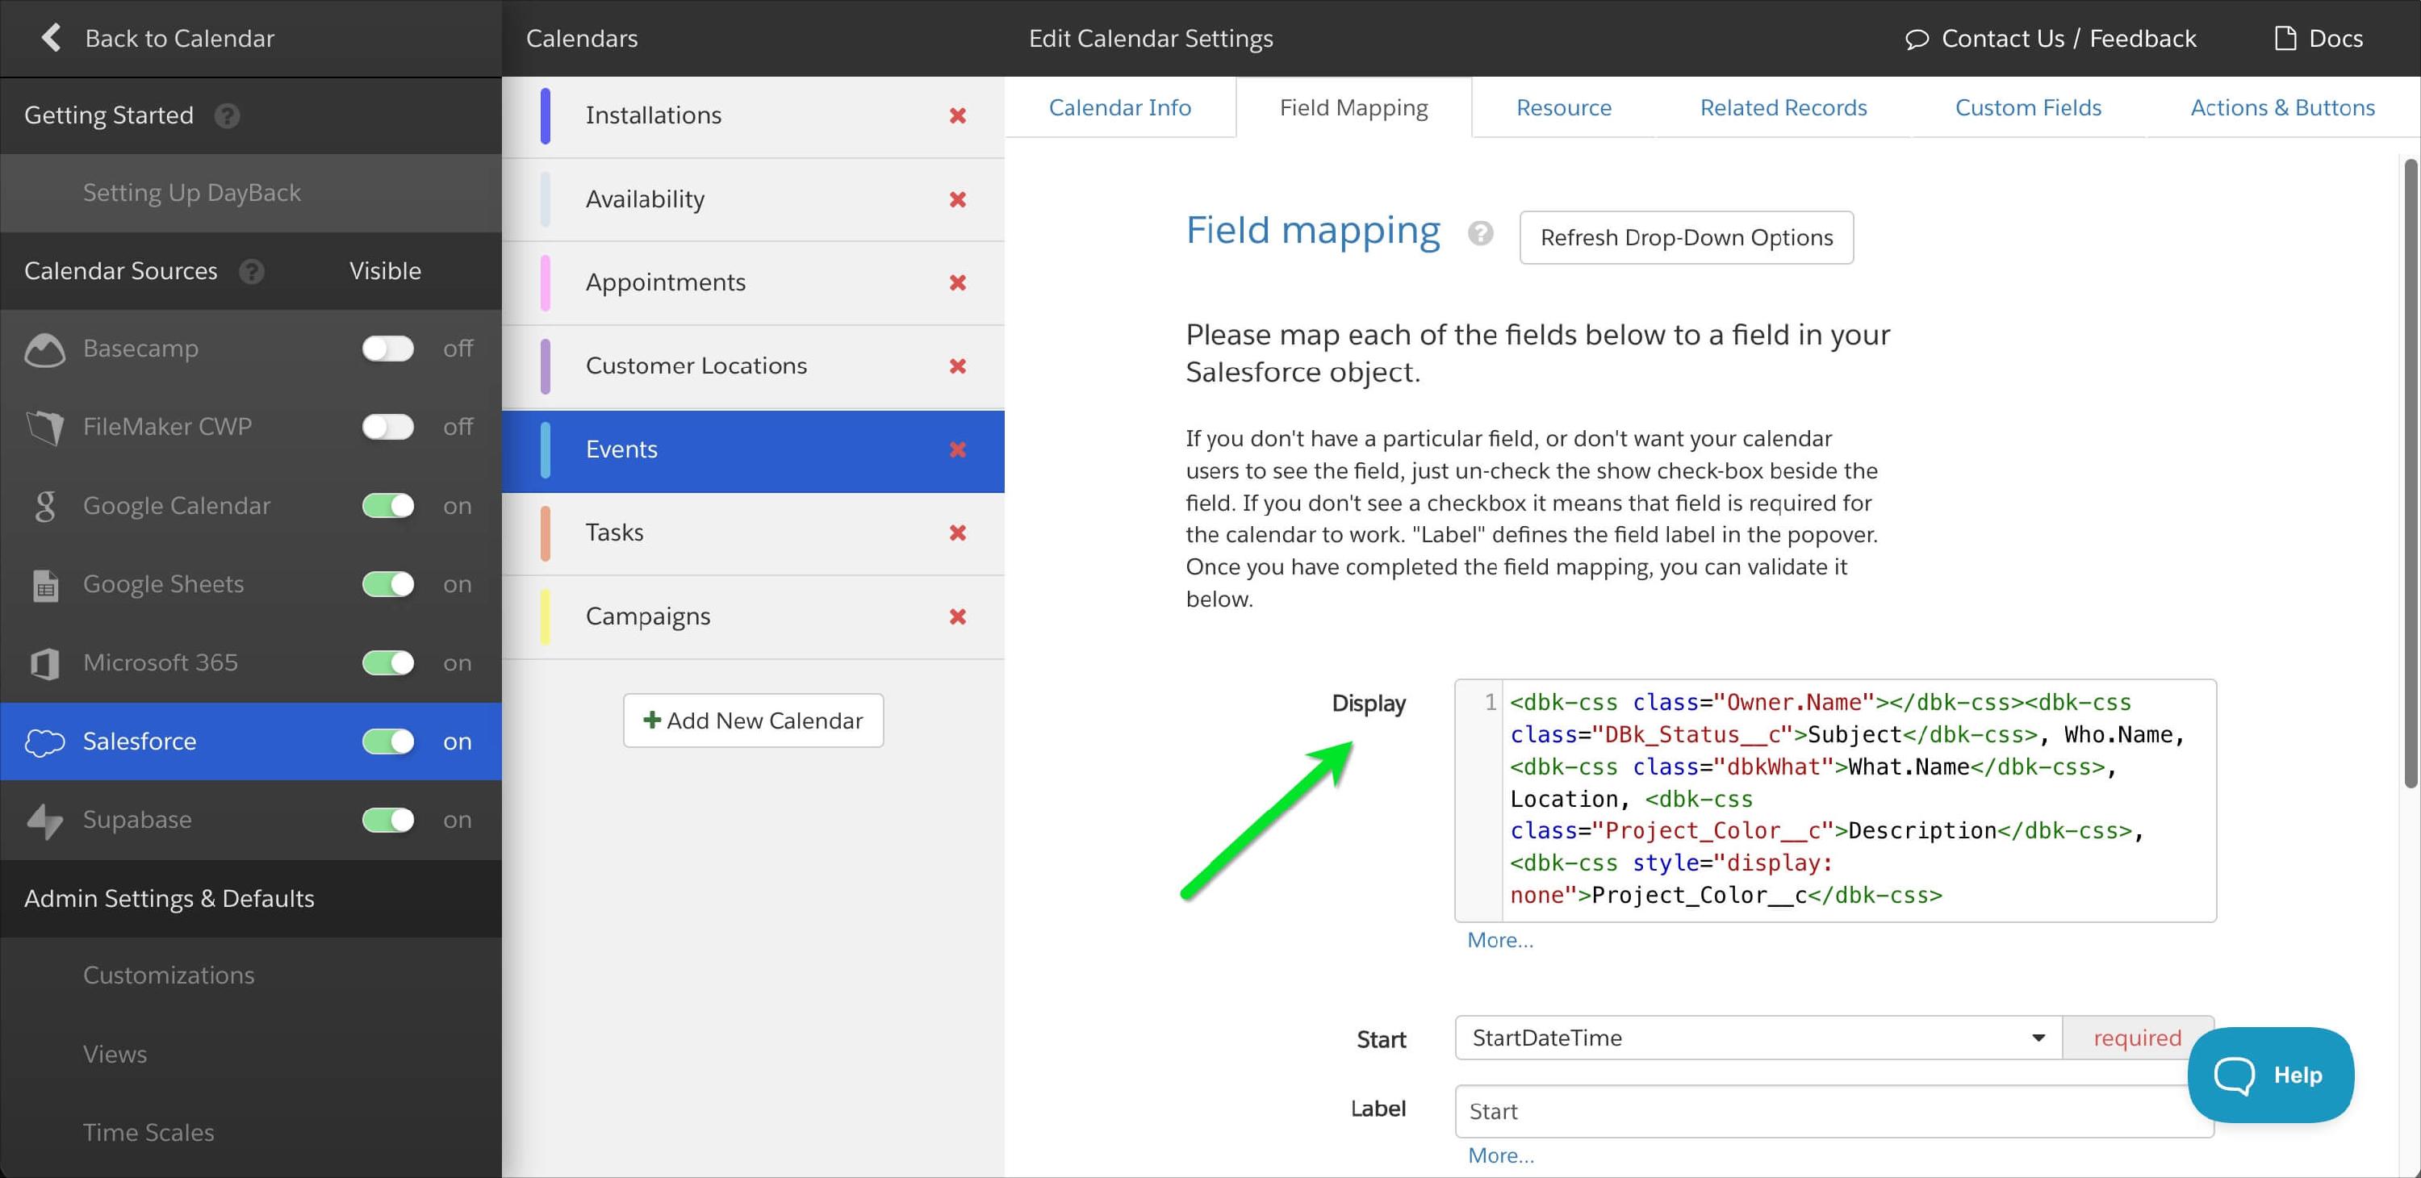2421x1178 pixels.
Task: Delete the Customer Locations calendar
Action: [x=958, y=366]
